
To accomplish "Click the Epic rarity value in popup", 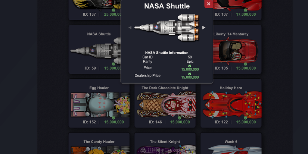I will click(x=190, y=62).
